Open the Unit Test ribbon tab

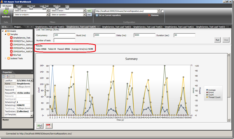click(x=31, y=6)
